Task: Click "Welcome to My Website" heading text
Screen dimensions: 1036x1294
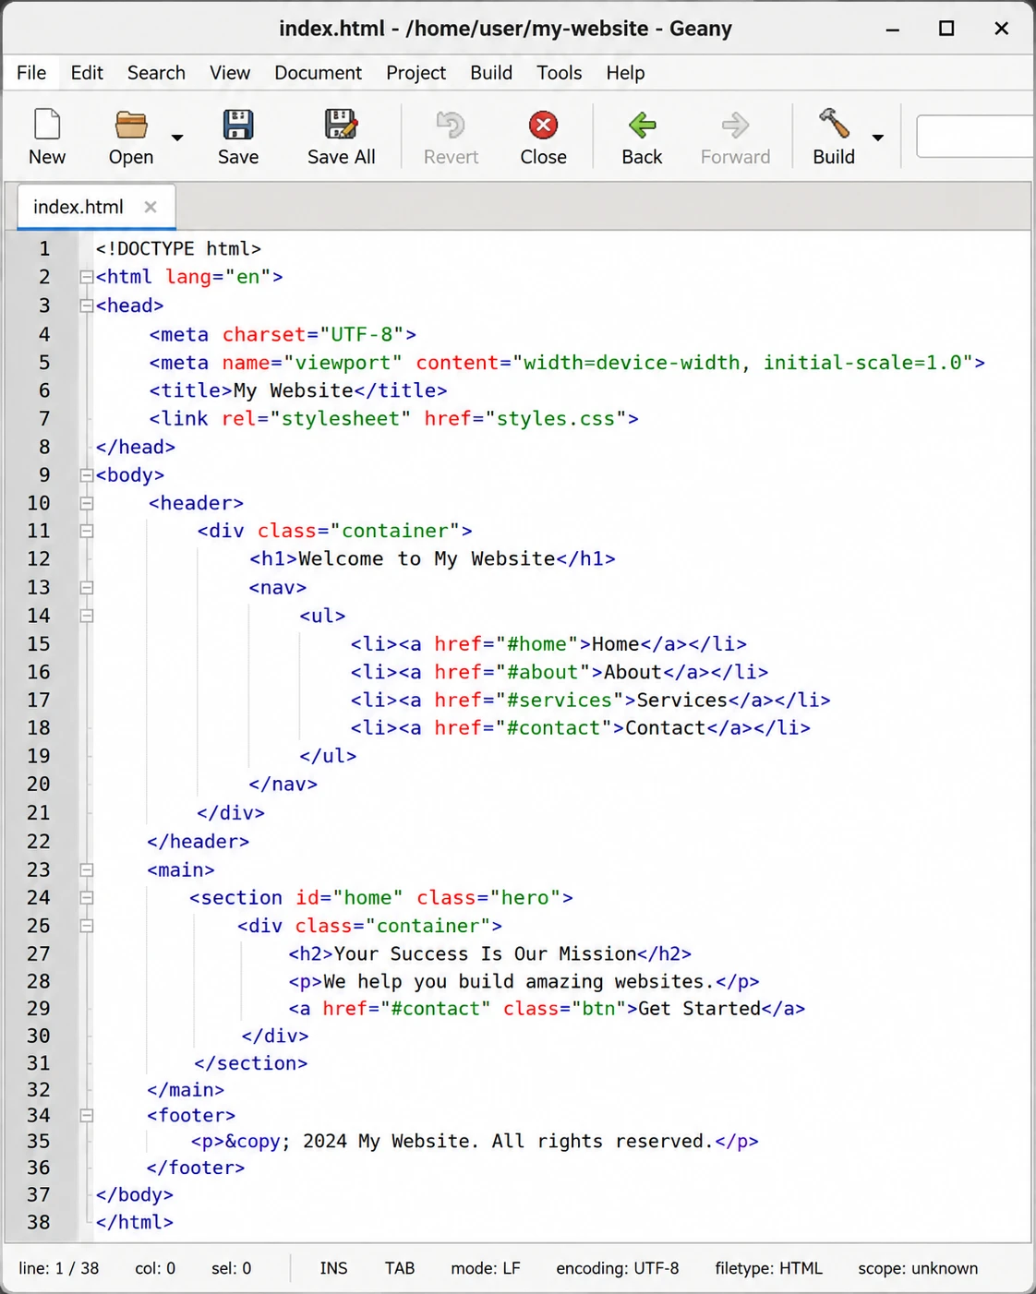Action: point(427,558)
